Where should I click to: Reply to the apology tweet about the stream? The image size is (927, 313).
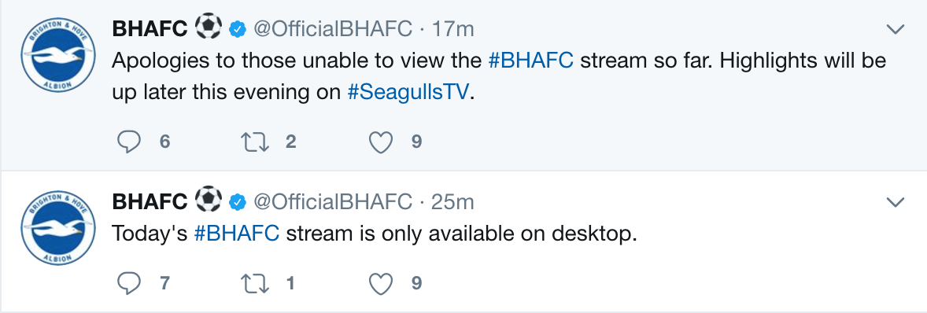click(x=128, y=142)
